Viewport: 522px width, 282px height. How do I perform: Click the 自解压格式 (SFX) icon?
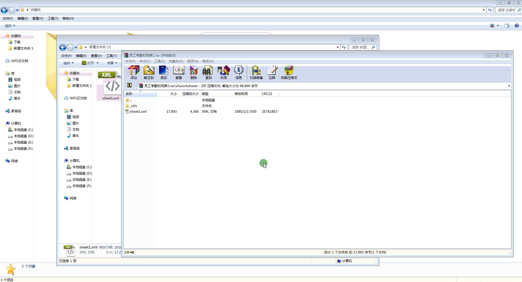(289, 72)
